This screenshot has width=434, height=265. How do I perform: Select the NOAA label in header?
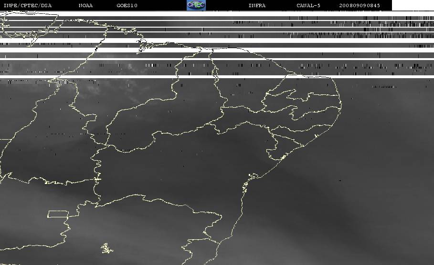(x=85, y=6)
